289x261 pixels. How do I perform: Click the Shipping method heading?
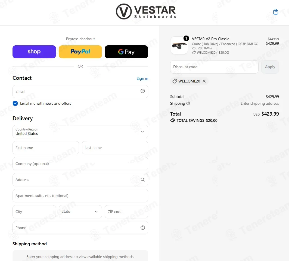coord(29,244)
